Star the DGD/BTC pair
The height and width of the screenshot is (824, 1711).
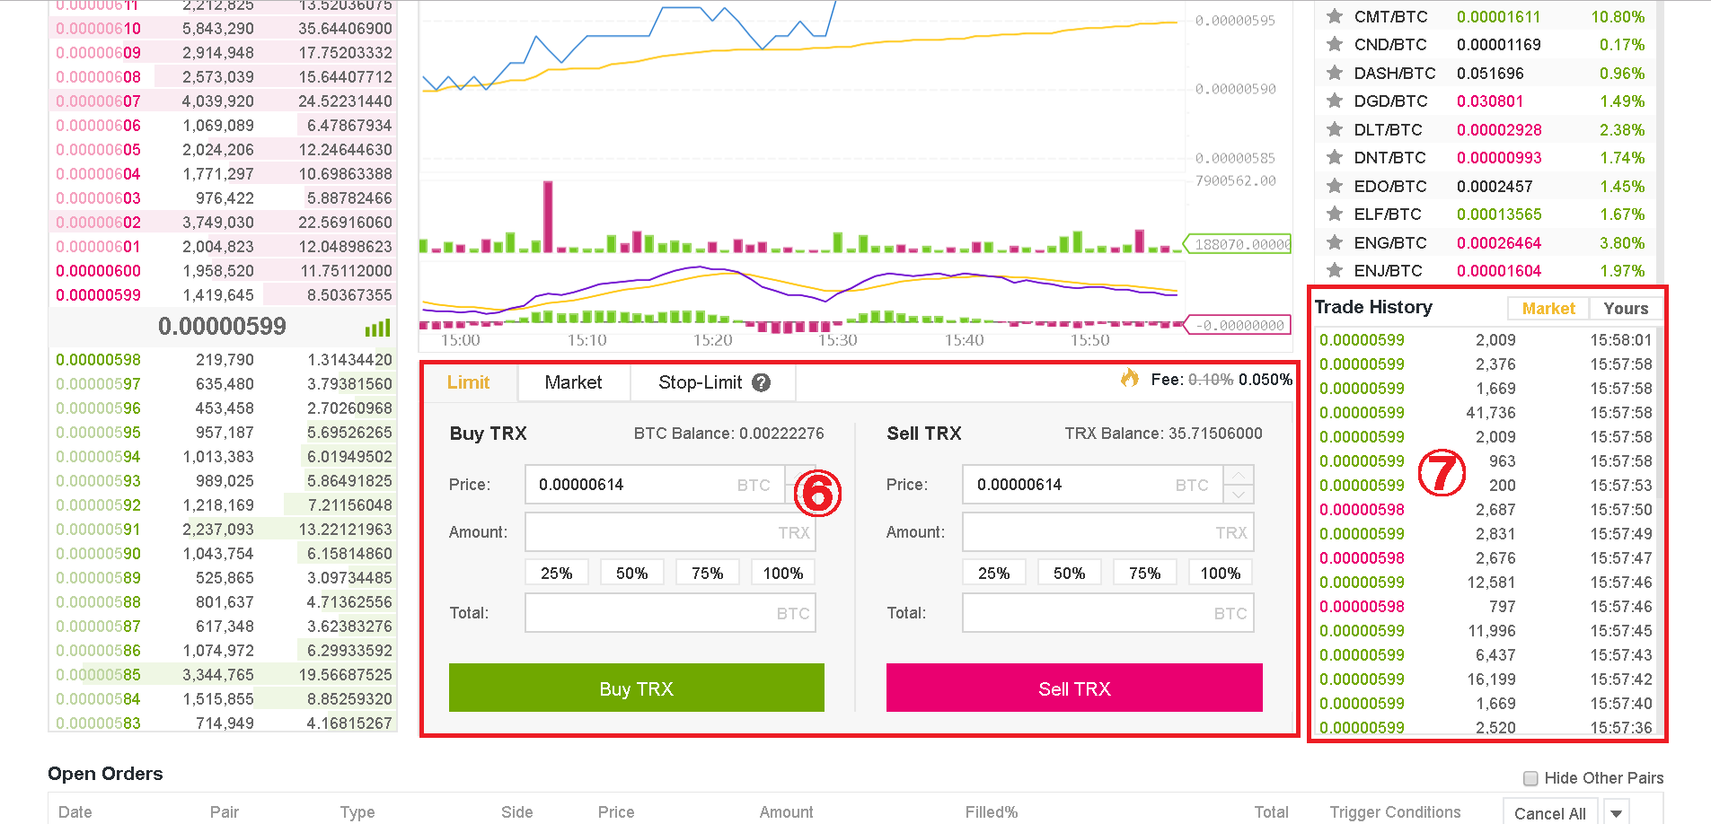pyautogui.click(x=1335, y=101)
